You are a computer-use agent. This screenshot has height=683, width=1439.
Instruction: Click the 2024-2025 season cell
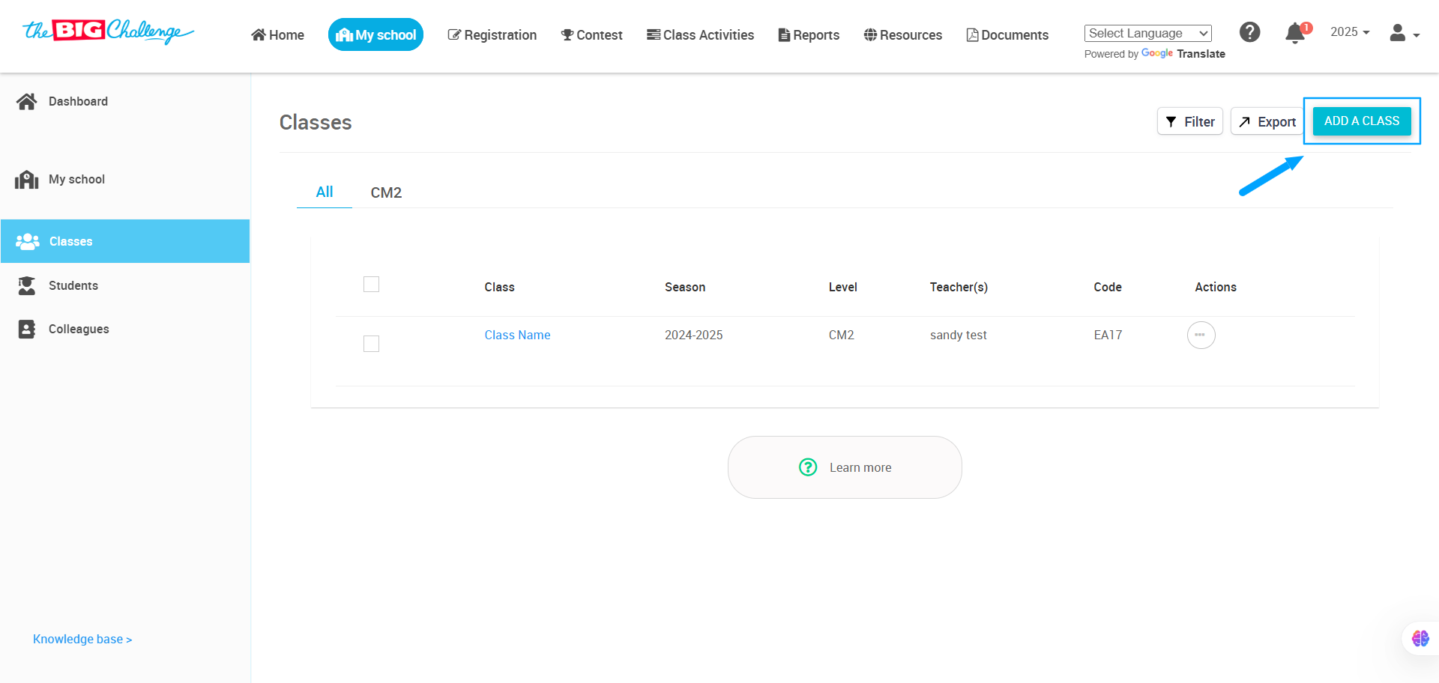694,335
